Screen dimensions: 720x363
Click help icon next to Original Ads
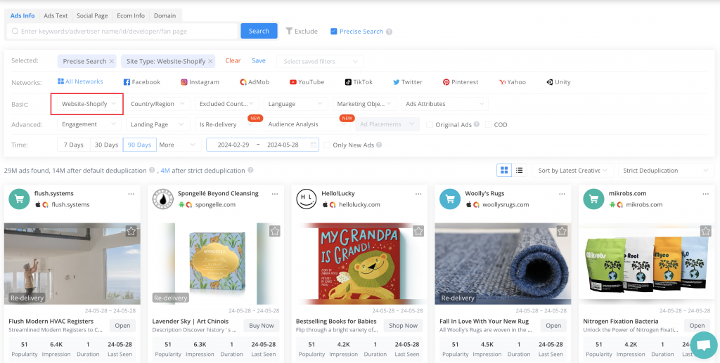[477, 124]
